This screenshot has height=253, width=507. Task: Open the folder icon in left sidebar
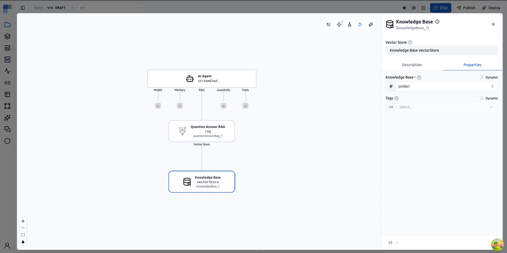coord(7,24)
